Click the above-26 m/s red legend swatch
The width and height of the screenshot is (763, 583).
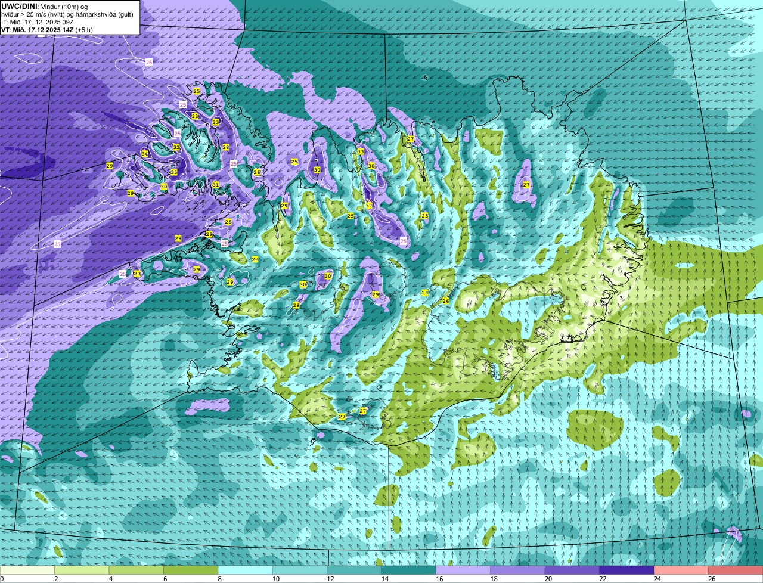pos(736,570)
